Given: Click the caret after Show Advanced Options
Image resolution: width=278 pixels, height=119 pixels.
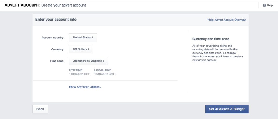Looking at the screenshot, I should (100, 87).
